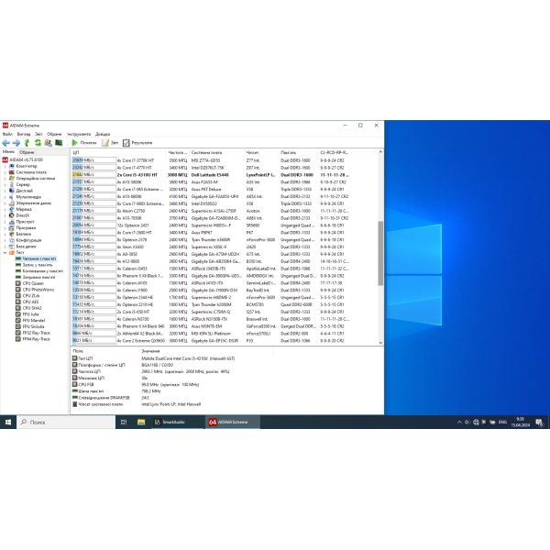The width and height of the screenshot is (550, 550).
Task: Expand the Мультимедіа tree node
Action: point(5,197)
